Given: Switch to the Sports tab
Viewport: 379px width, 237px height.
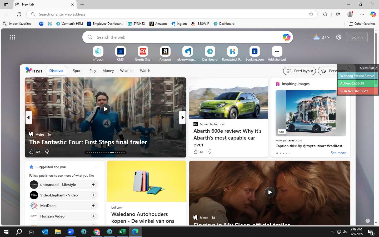Looking at the screenshot, I should click(78, 71).
